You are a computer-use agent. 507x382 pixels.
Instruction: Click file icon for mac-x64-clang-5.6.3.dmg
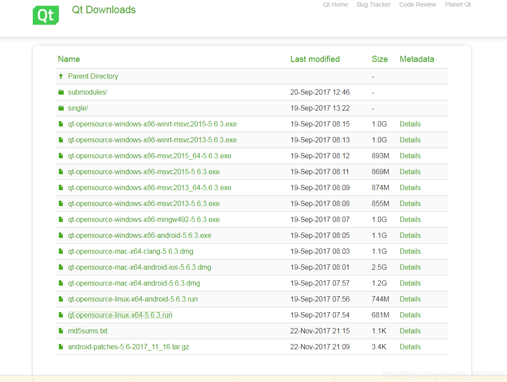coord(61,251)
